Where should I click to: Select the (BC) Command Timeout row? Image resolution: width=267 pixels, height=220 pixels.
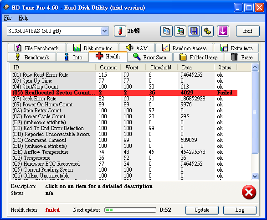click(x=124, y=140)
